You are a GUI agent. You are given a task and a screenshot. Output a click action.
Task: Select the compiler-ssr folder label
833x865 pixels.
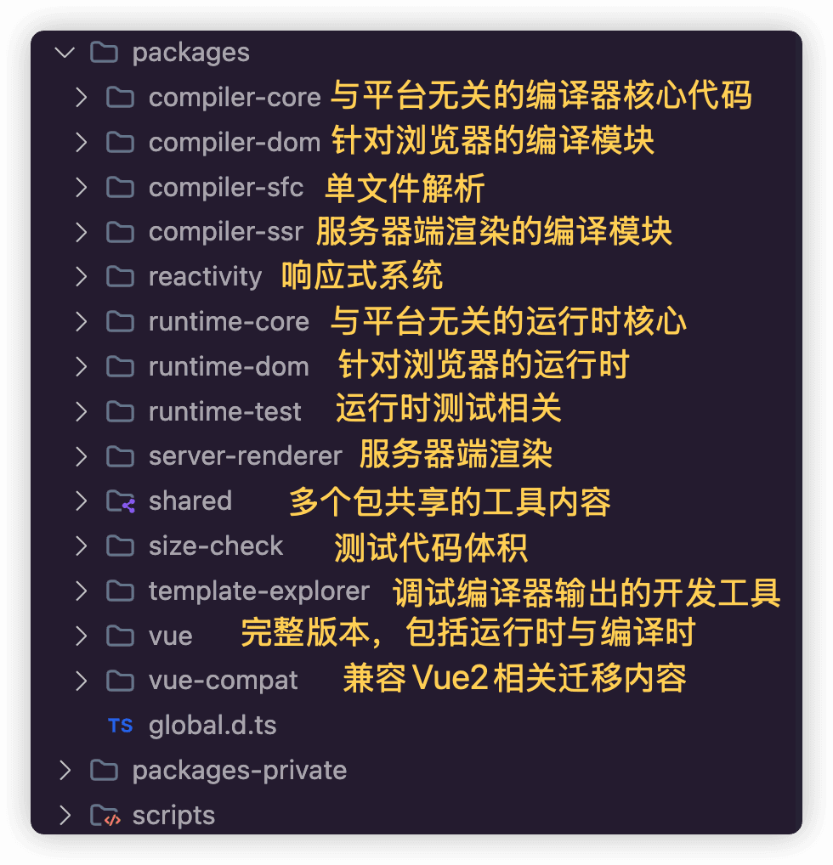pos(225,232)
